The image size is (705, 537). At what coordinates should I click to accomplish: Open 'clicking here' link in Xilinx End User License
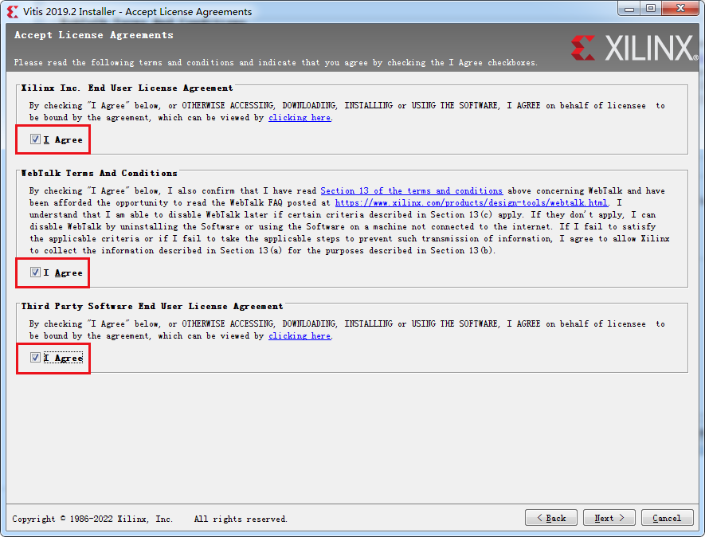click(x=300, y=117)
